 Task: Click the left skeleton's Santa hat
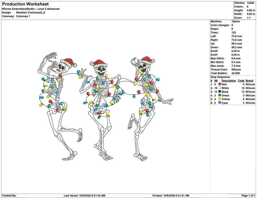pos(69,63)
